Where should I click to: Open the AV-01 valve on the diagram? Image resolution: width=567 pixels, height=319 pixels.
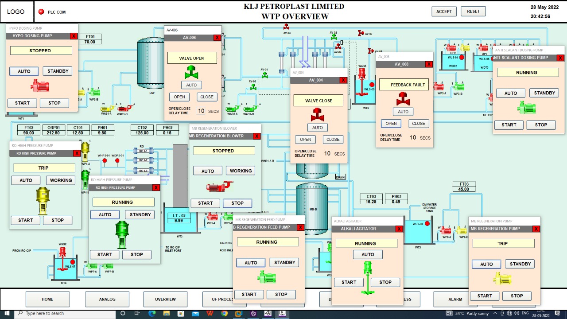pyautogui.click(x=264, y=75)
